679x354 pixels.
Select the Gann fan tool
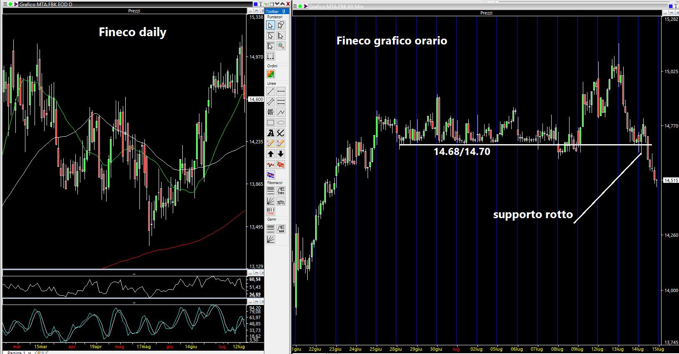point(271,239)
